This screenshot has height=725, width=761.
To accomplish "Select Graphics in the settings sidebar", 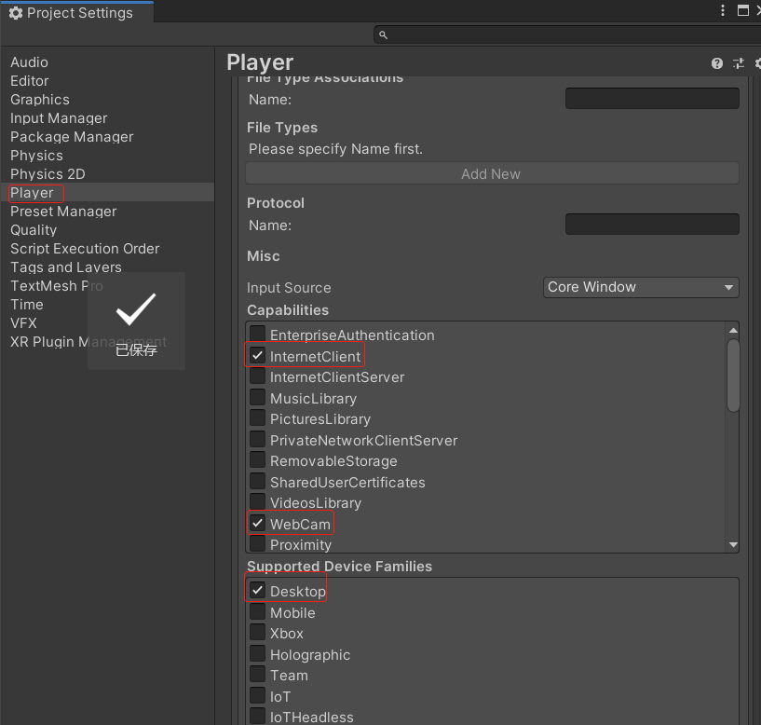I will (x=40, y=100).
